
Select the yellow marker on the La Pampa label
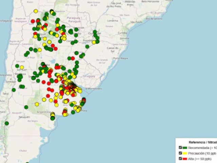[37, 104]
